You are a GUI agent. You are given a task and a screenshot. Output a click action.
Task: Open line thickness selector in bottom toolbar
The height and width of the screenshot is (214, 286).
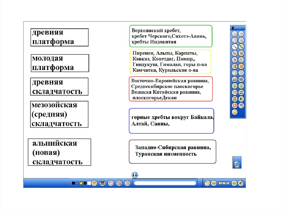(x=103, y=183)
